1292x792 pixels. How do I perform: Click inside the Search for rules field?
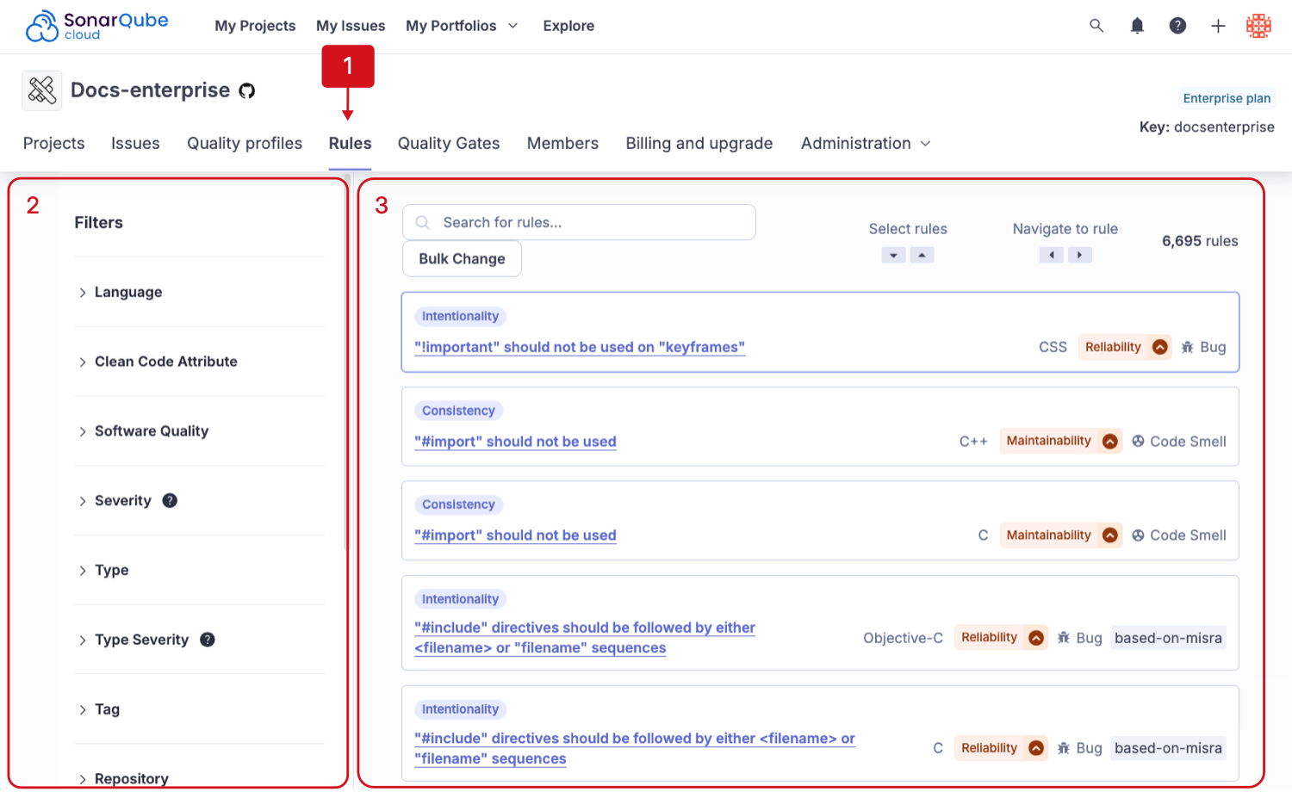pos(577,222)
